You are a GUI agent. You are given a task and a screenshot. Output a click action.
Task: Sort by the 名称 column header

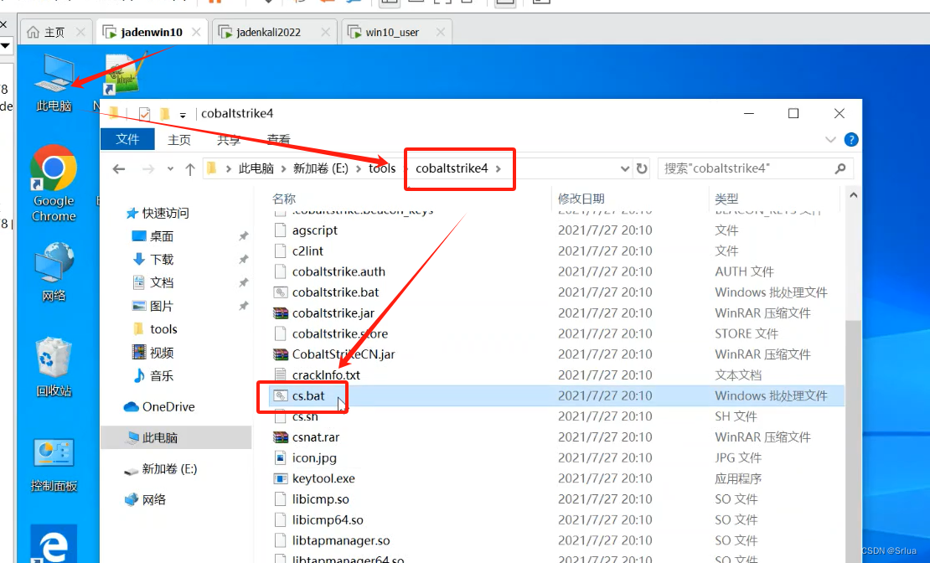[284, 199]
